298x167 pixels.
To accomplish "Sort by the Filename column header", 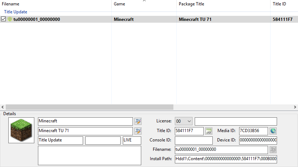I will 11,4.
